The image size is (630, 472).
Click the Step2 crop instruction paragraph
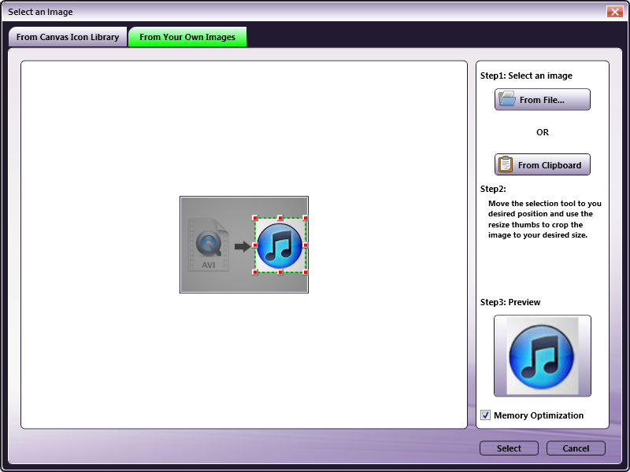[544, 219]
